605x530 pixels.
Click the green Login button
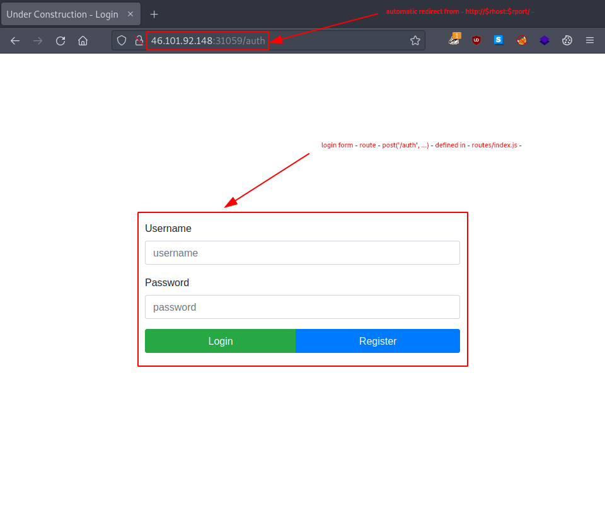(x=220, y=341)
